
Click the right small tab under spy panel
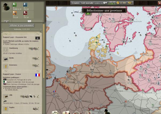tap(29, 21)
